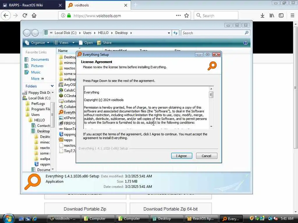Image resolution: width=298 pixels, height=223 pixels.
Task: Open Music favorite link
Action: click(36, 72)
